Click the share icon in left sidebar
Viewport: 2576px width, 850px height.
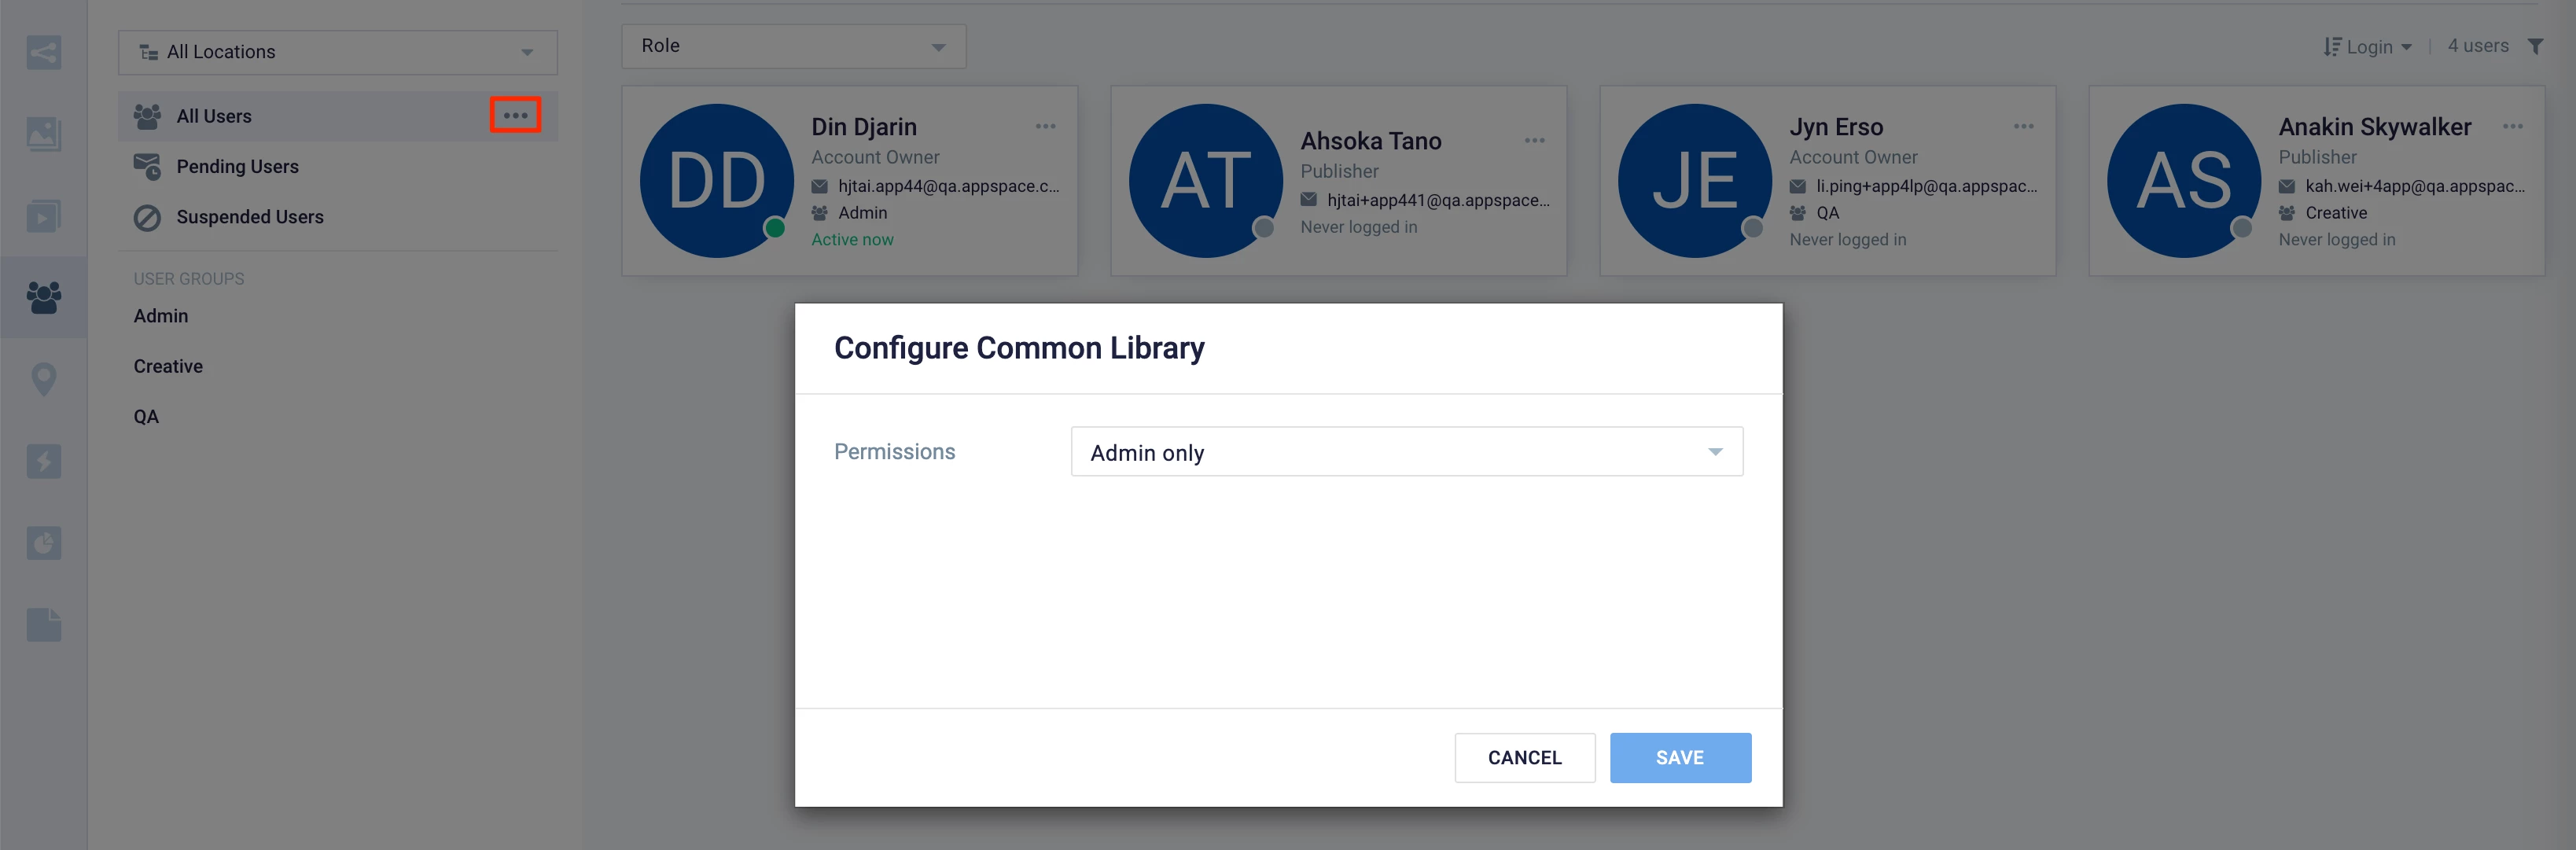point(43,52)
